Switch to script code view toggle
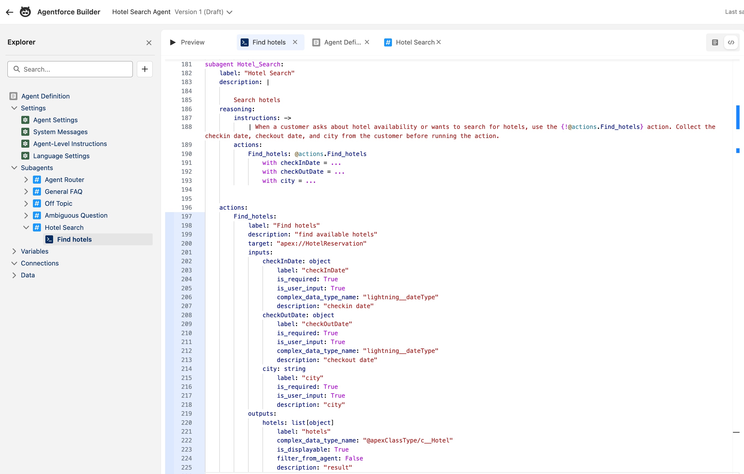The width and height of the screenshot is (744, 474). tap(731, 42)
